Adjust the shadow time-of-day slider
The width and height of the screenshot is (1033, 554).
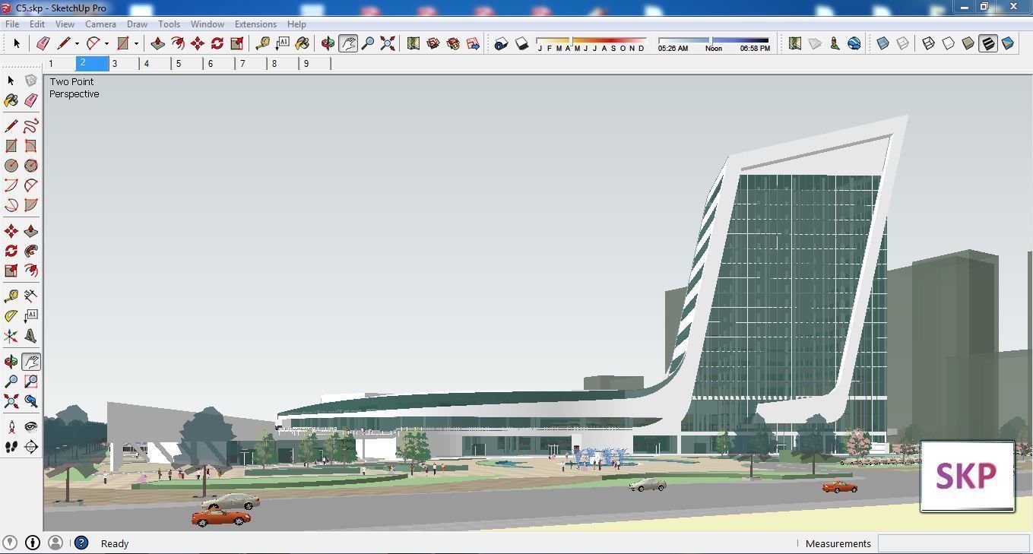point(714,43)
